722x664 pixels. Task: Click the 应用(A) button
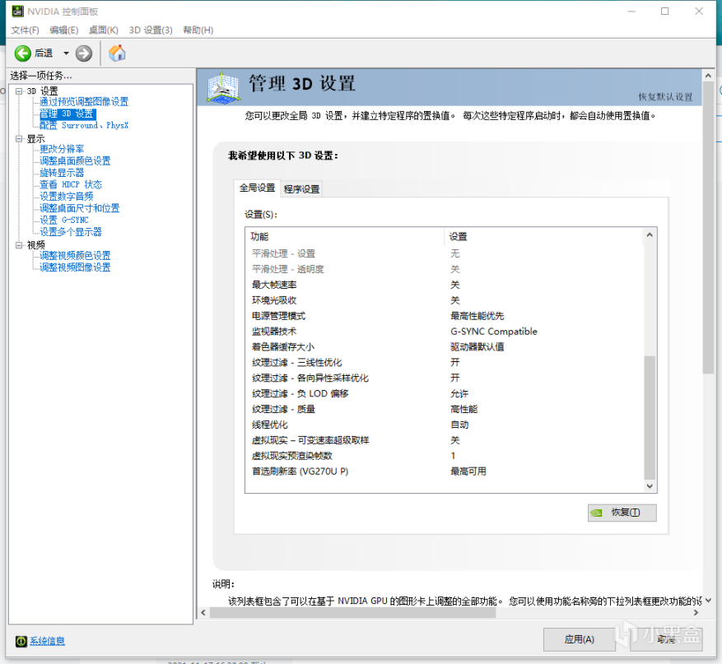tap(580, 639)
